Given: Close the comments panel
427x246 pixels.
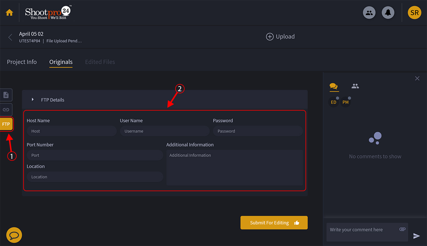Looking at the screenshot, I should [417, 78].
